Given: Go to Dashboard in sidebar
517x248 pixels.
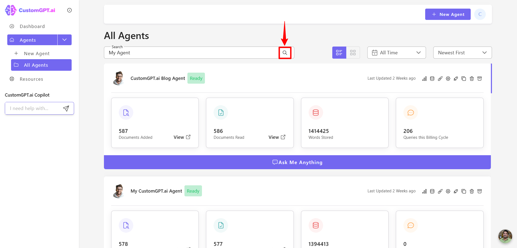Looking at the screenshot, I should pos(32,26).
